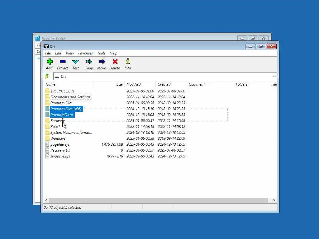The width and height of the screenshot is (319, 239).
Task: Select the $RECYCLE.BIN name
Action: (62, 91)
